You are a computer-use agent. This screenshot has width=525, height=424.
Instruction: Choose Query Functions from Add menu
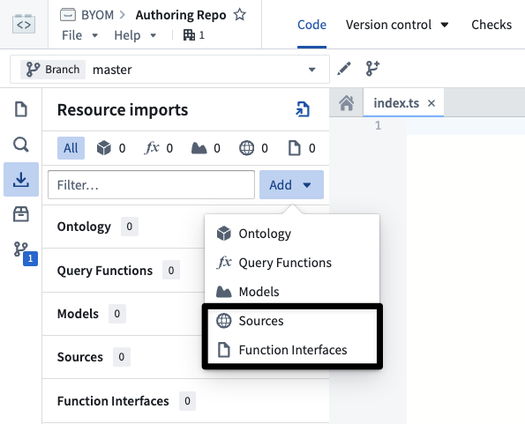[292, 263]
